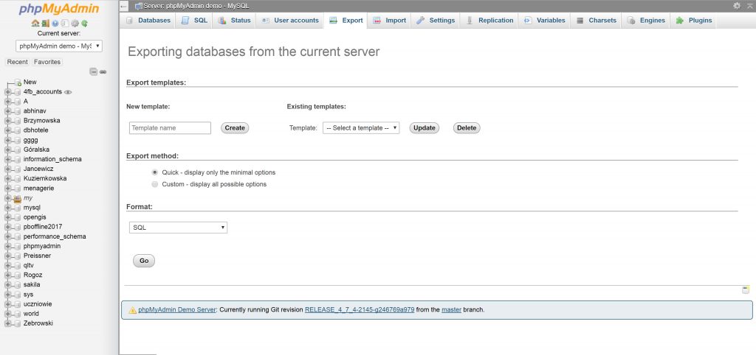756x355 pixels.
Task: Collapse top menu with up-arrow icon
Action: 749,6
